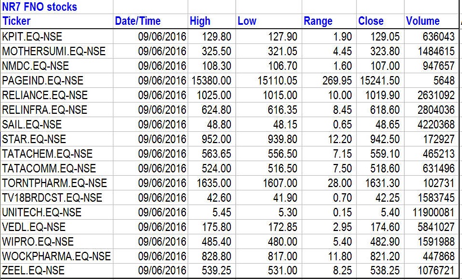Select the PAGEIND.EQ-NSE ticker cell
Viewport: 462px width, 280px height.
42,81
